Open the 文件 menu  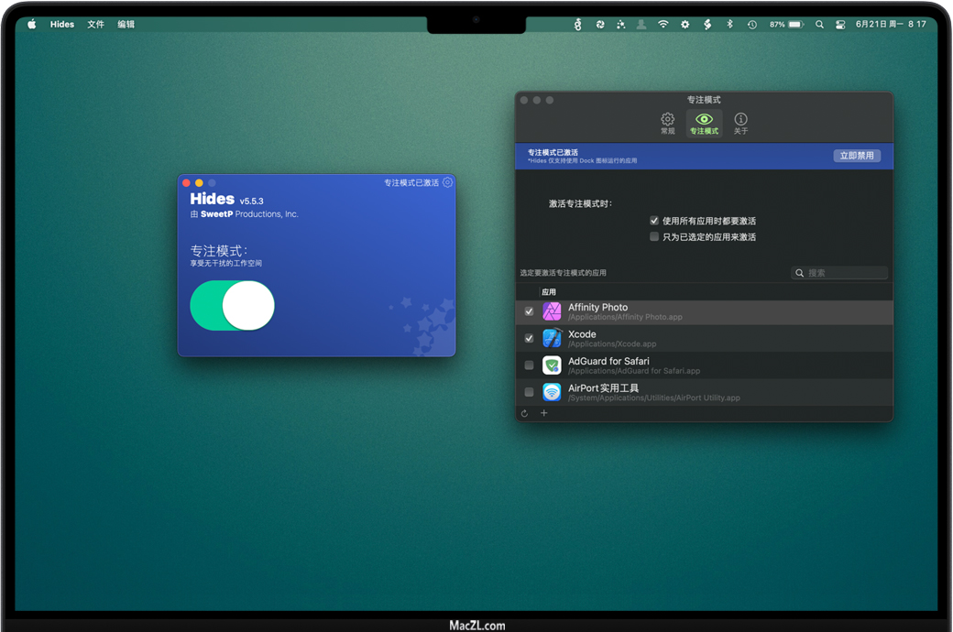pyautogui.click(x=95, y=24)
